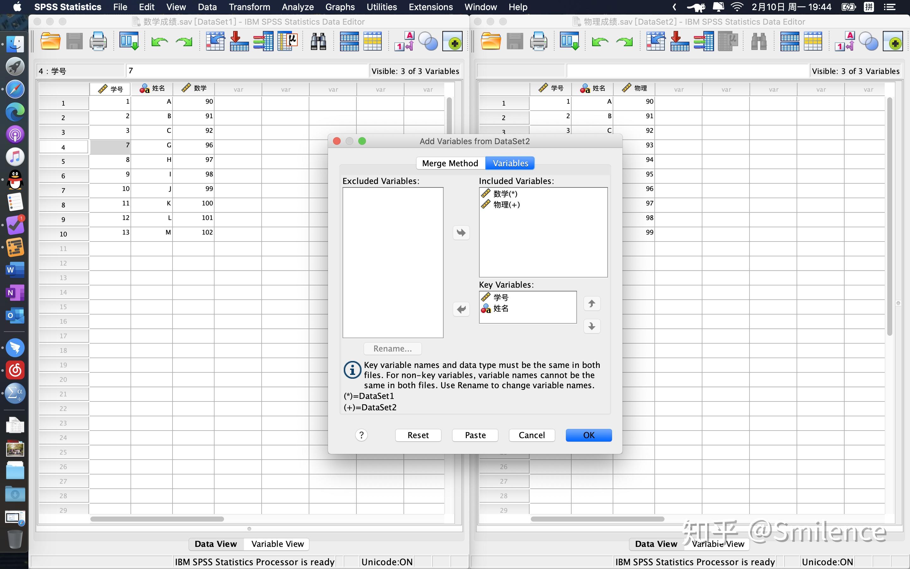Open Find binoculars icon in left toolbar

[318, 41]
